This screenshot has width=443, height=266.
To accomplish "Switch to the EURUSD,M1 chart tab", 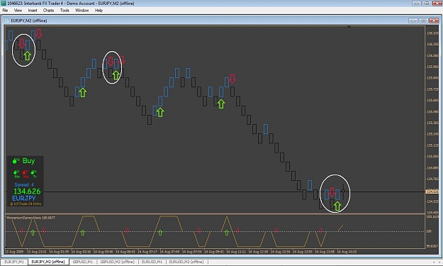I will [x=152, y=262].
